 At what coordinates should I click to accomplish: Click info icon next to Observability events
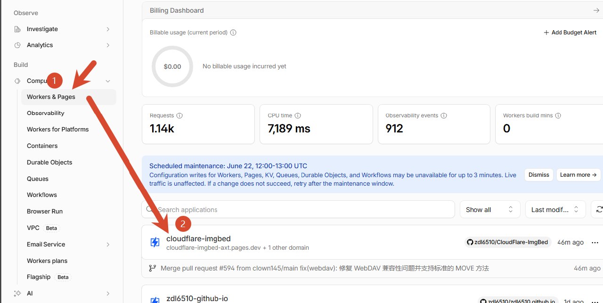pos(444,115)
